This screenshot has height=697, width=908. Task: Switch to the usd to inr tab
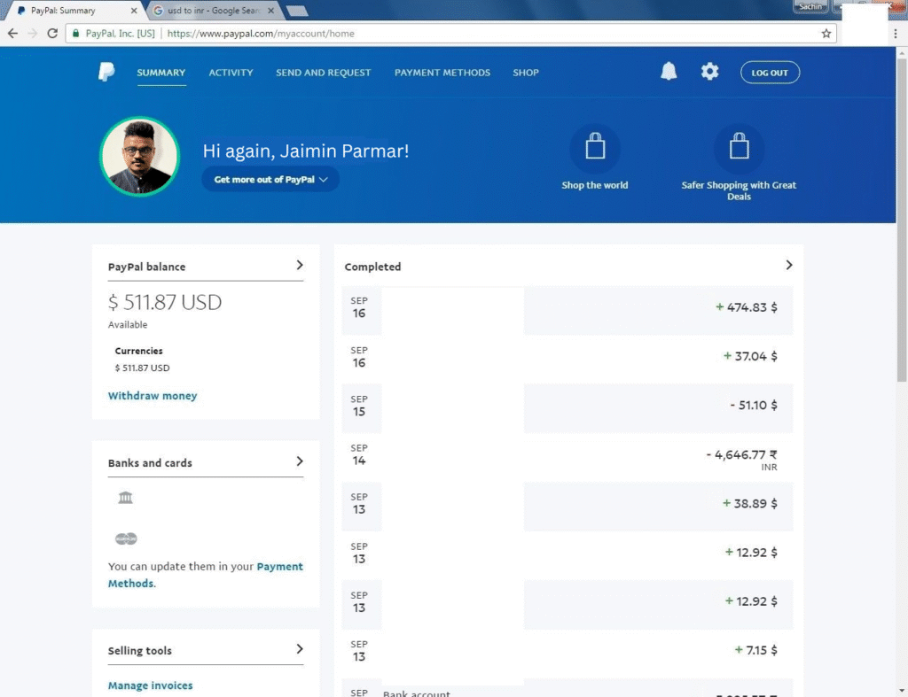[211, 11]
